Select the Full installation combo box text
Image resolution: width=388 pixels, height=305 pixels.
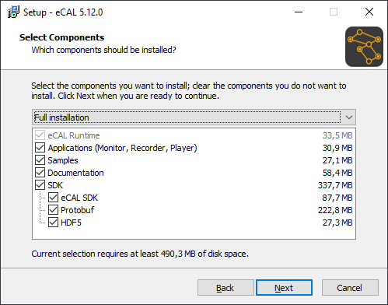61,117
